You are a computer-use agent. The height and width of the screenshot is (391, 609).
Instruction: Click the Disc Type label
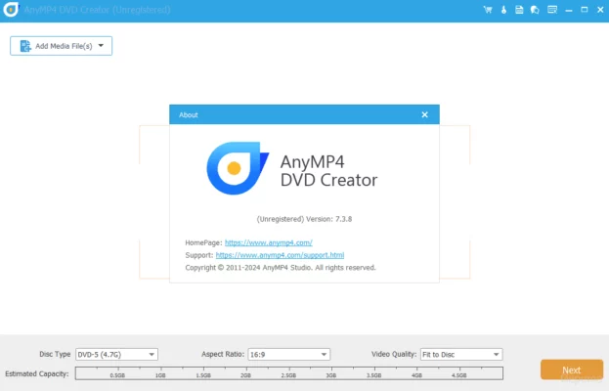55,354
